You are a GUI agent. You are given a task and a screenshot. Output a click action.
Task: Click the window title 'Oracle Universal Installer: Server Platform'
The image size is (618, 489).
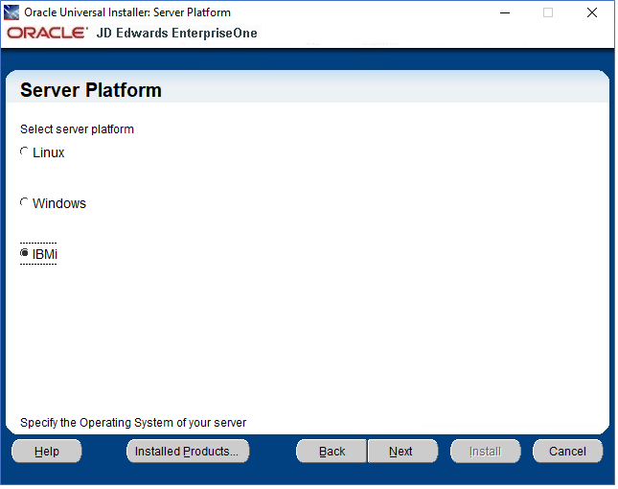tap(127, 12)
